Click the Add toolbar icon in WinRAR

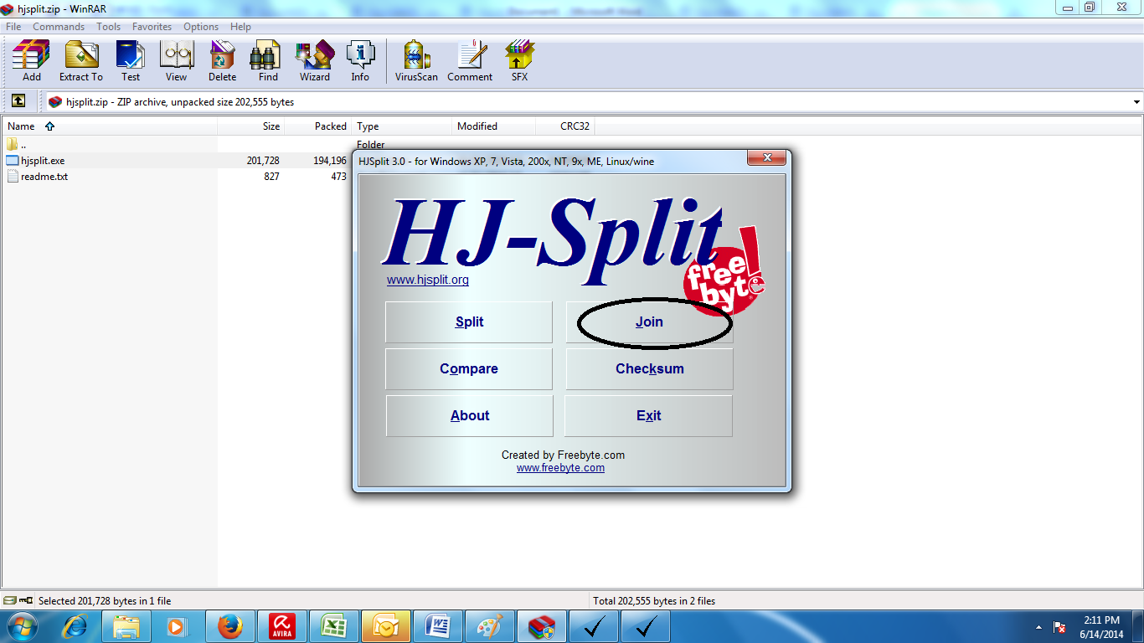31,61
